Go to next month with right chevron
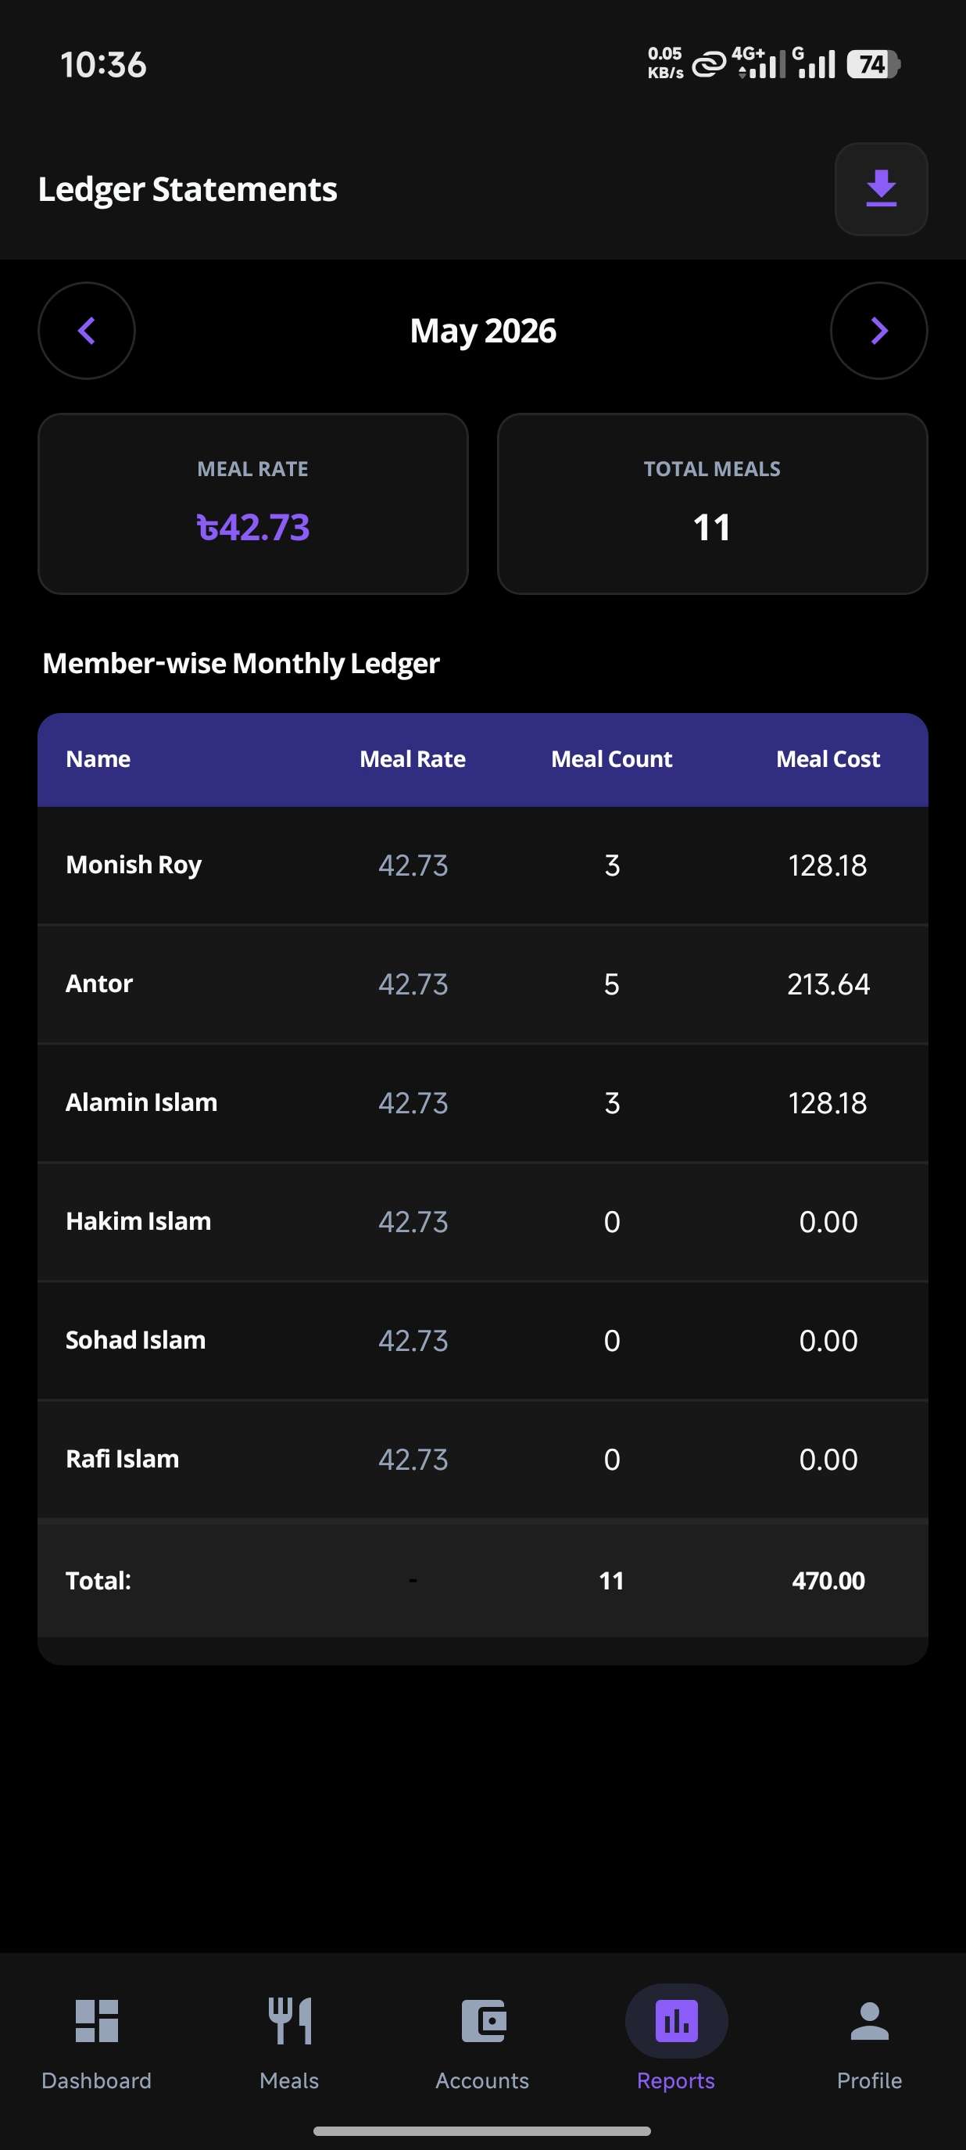 (878, 331)
